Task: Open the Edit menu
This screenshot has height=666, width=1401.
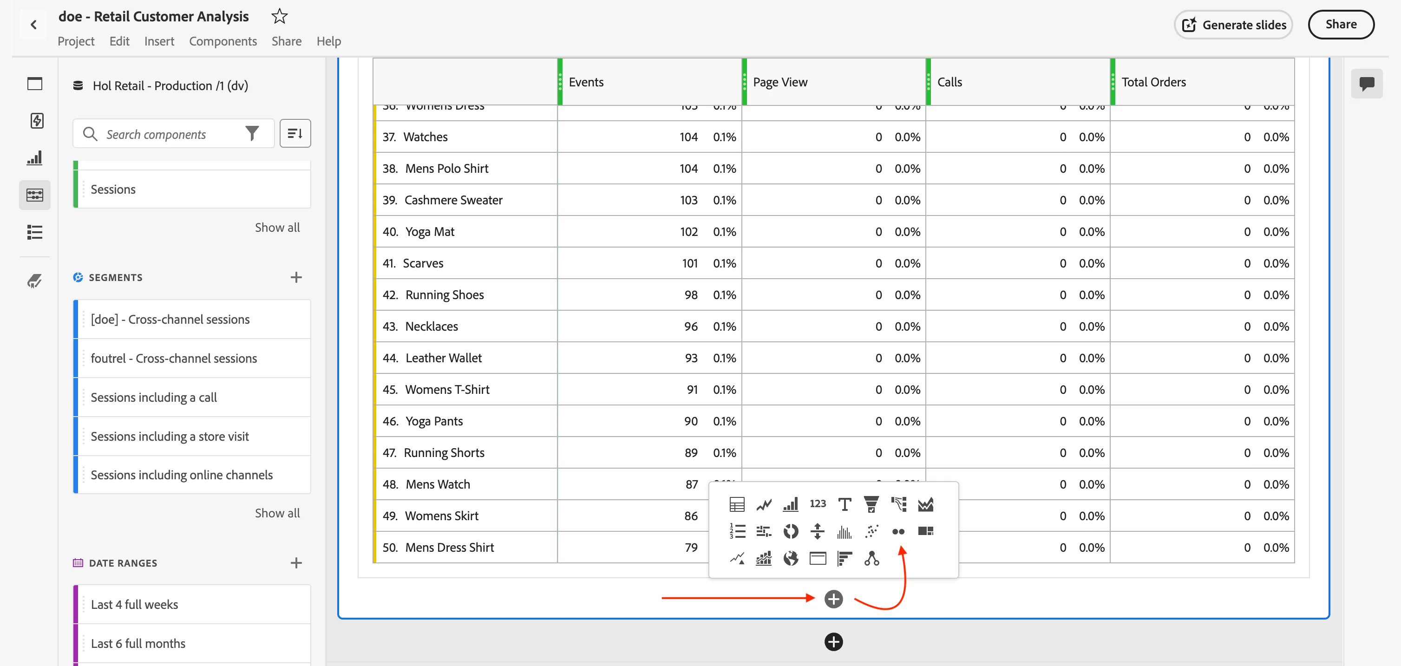Action: click(x=119, y=41)
